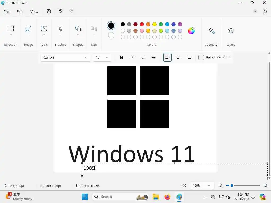Image resolution: width=271 pixels, height=203 pixels.
Task: Expand the Image options chevron
Action: click(x=29, y=35)
